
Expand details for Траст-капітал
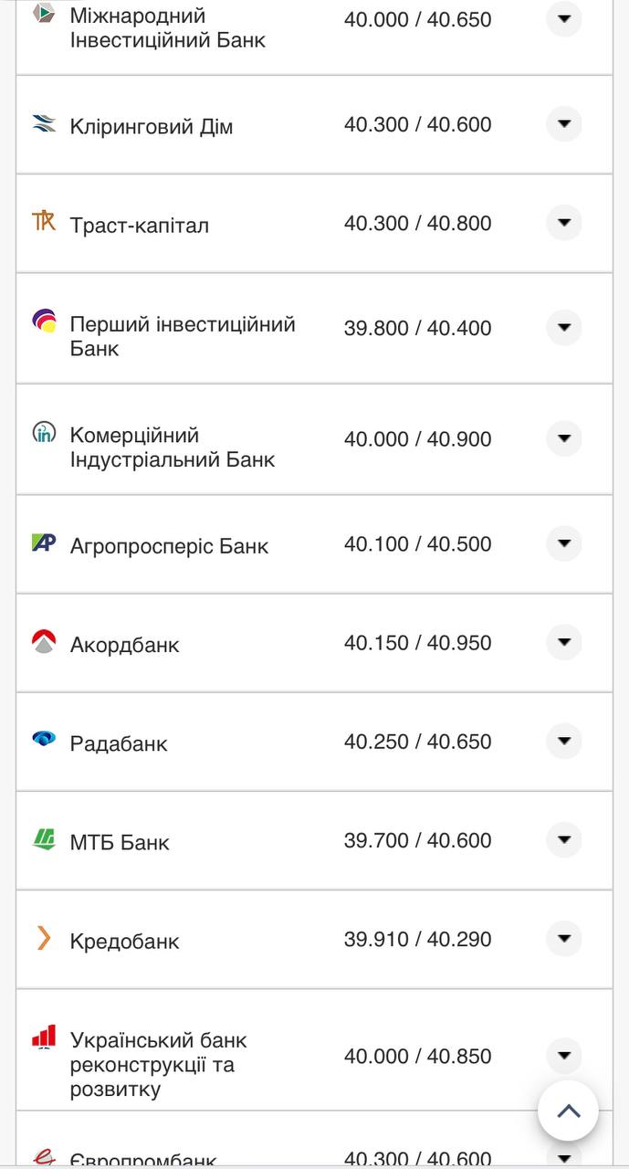(x=566, y=222)
